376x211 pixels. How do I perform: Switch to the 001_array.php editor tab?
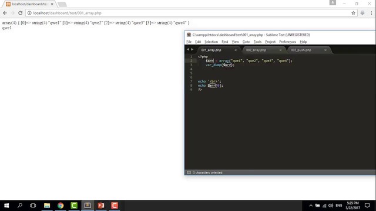point(211,50)
